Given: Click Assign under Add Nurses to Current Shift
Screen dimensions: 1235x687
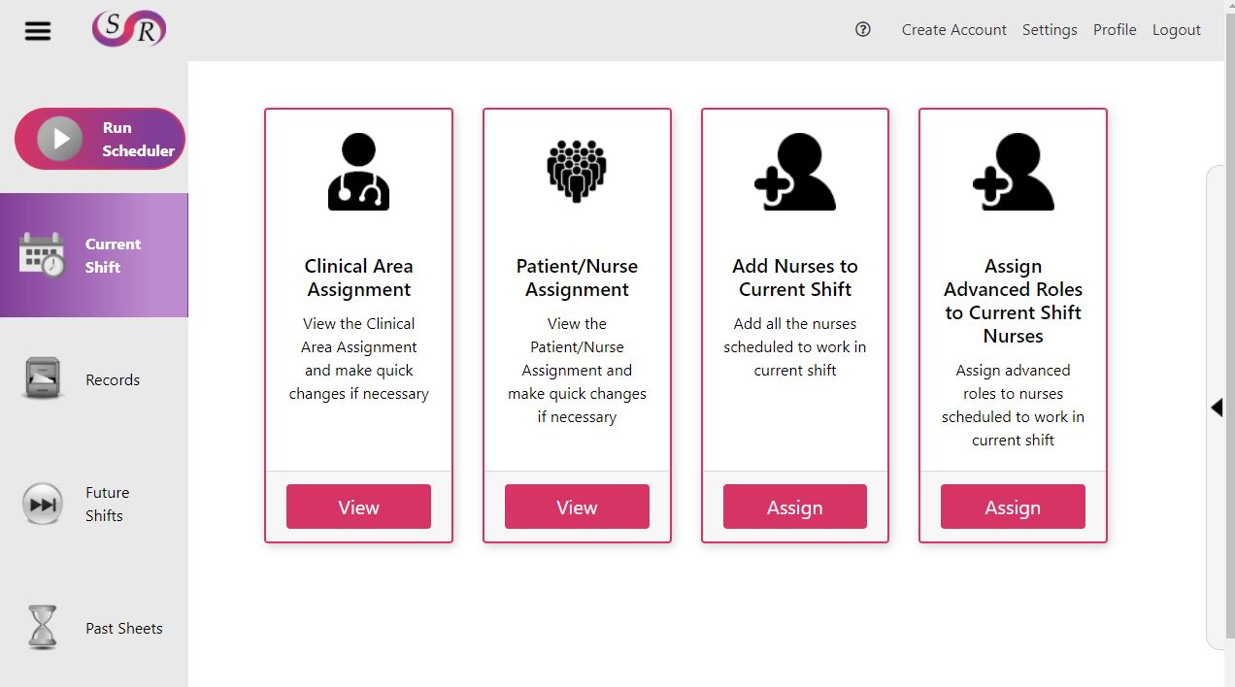Looking at the screenshot, I should 795,507.
